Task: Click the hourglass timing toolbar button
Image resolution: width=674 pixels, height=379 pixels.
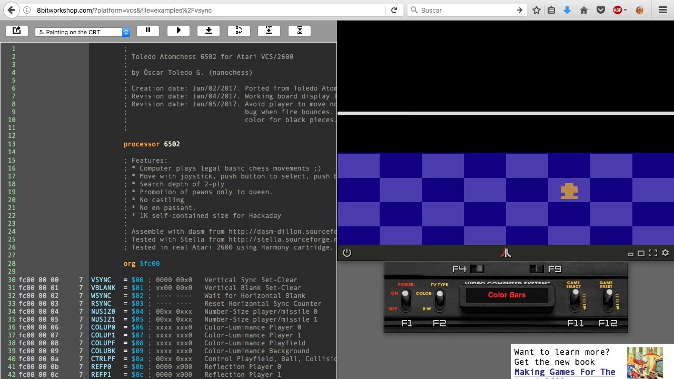Action: click(x=300, y=31)
